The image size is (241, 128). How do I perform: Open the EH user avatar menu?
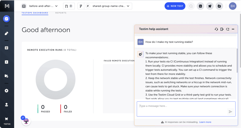[233, 6]
